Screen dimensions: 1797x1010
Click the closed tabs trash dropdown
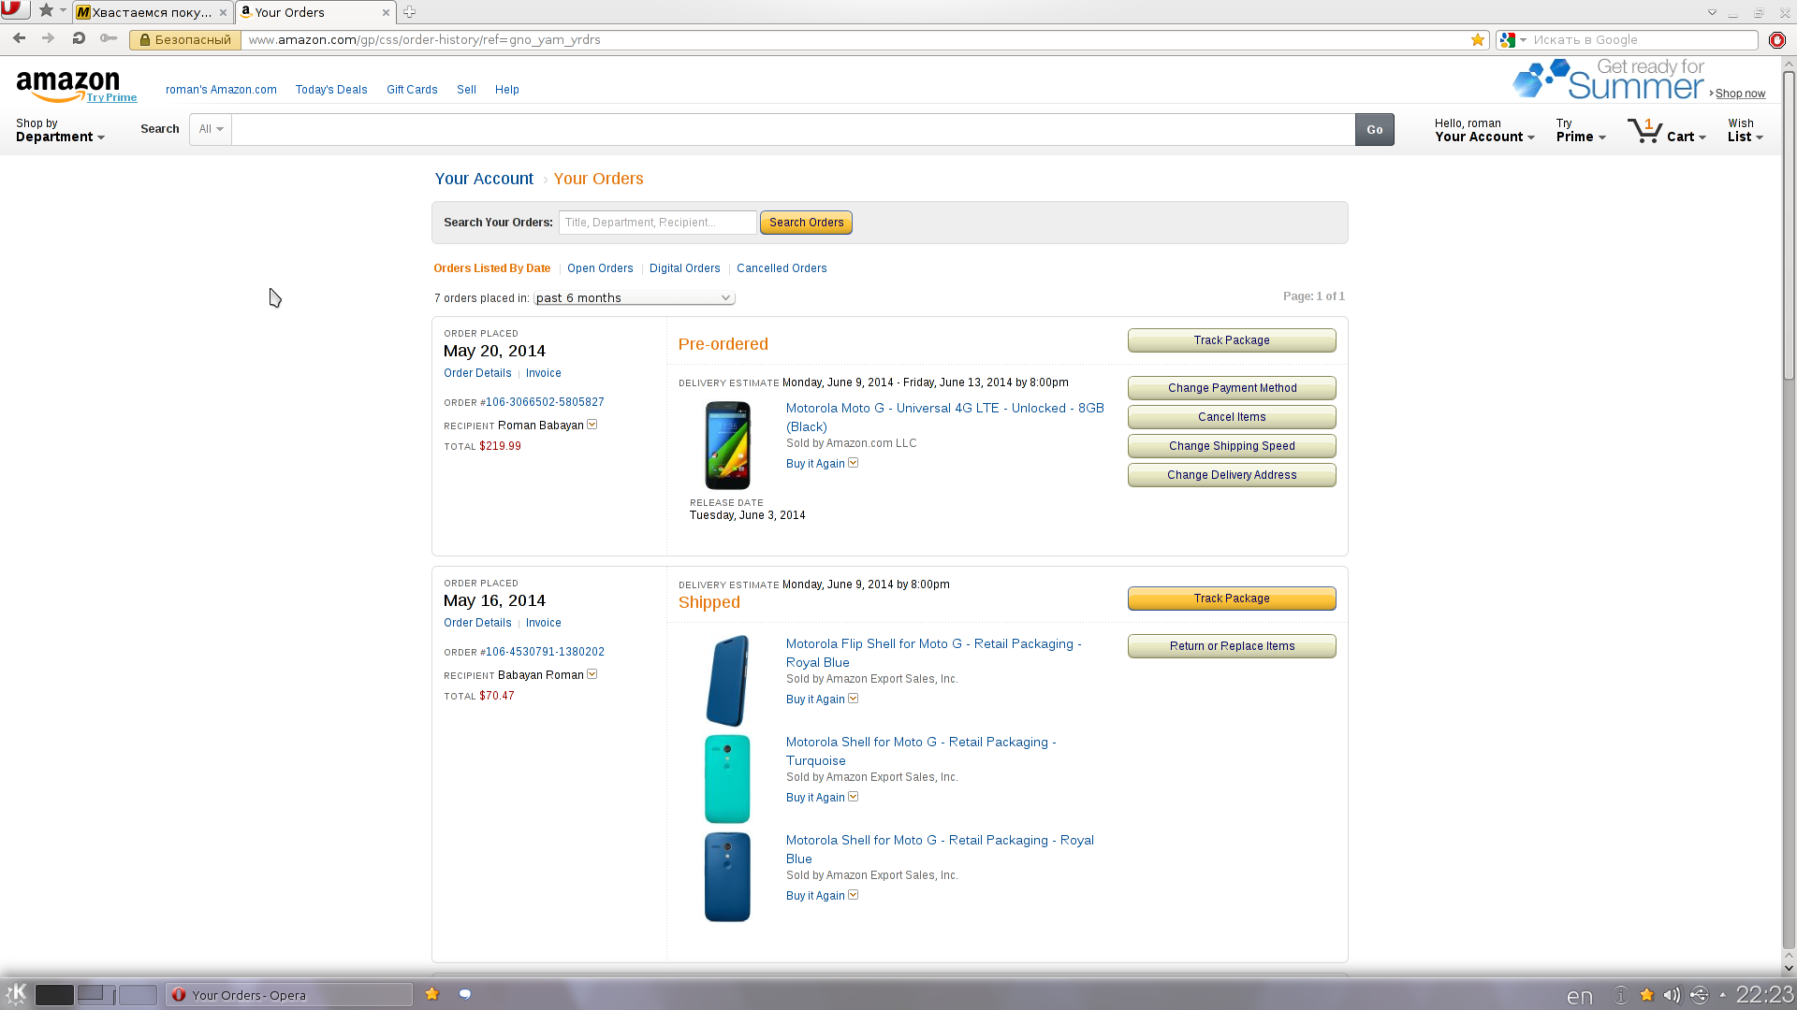point(1712,12)
